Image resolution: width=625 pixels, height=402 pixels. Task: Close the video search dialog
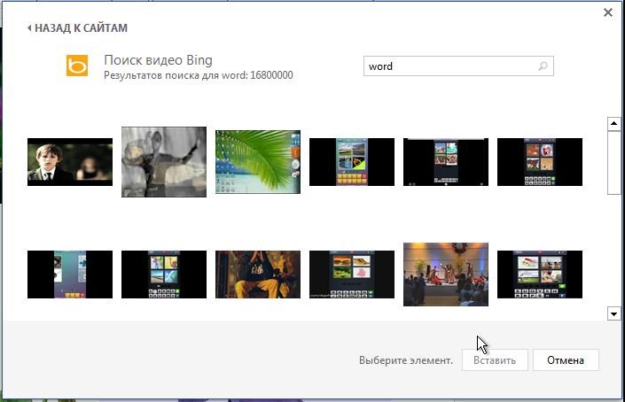[607, 12]
